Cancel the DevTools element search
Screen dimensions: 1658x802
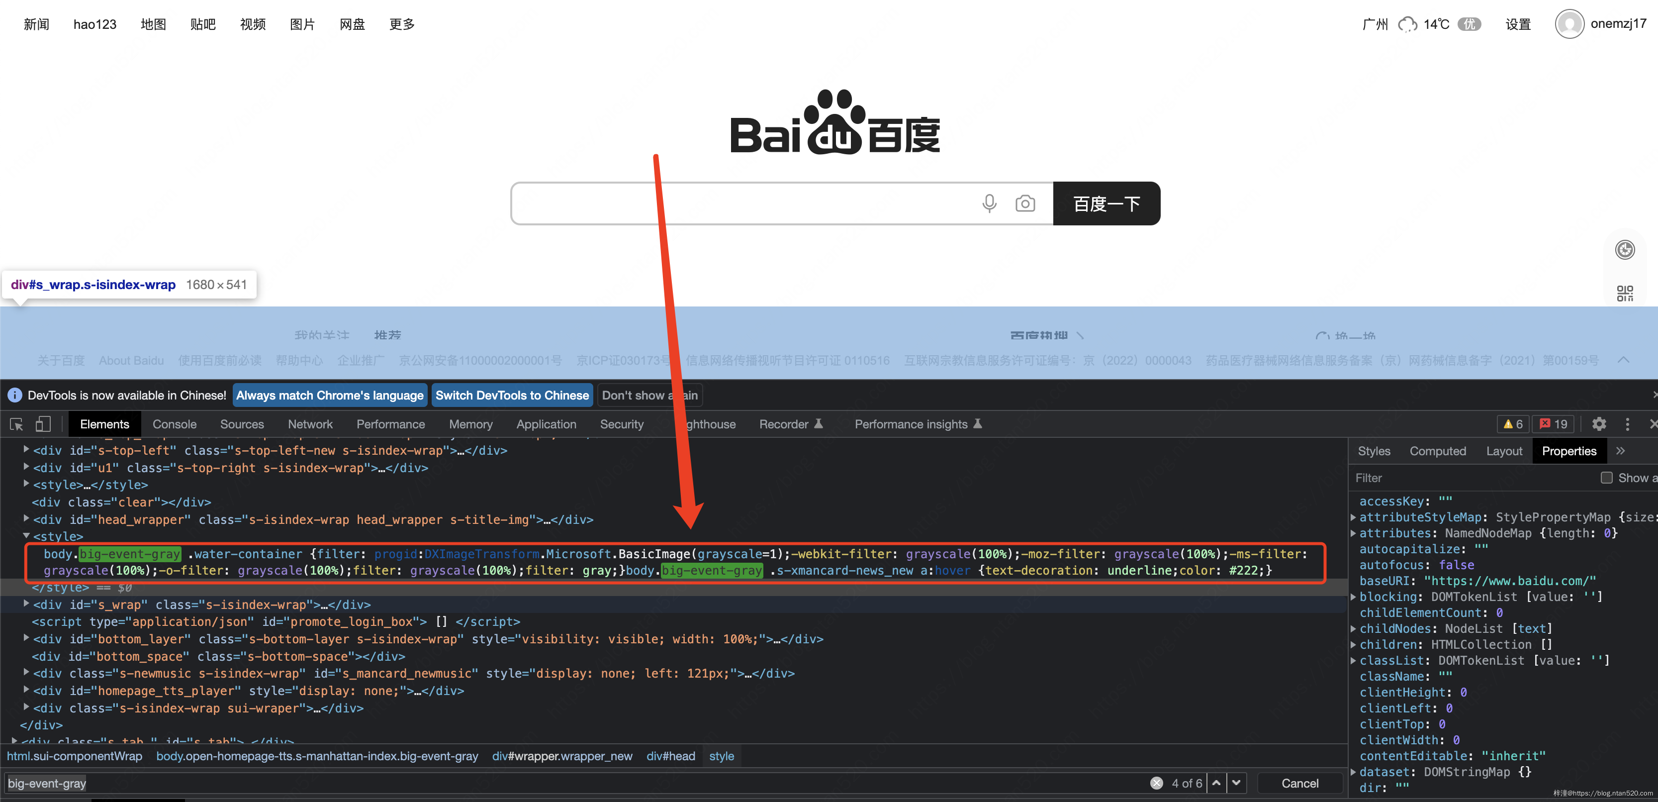pyautogui.click(x=1299, y=783)
